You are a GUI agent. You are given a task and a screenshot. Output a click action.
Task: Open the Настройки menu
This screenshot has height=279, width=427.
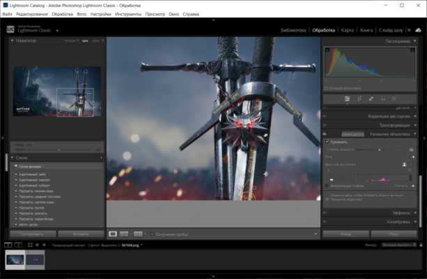[x=101, y=14]
